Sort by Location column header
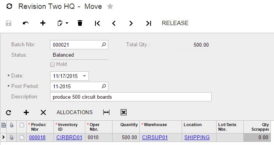Image resolution: width=274 pixels, height=145 pixels. point(199,127)
